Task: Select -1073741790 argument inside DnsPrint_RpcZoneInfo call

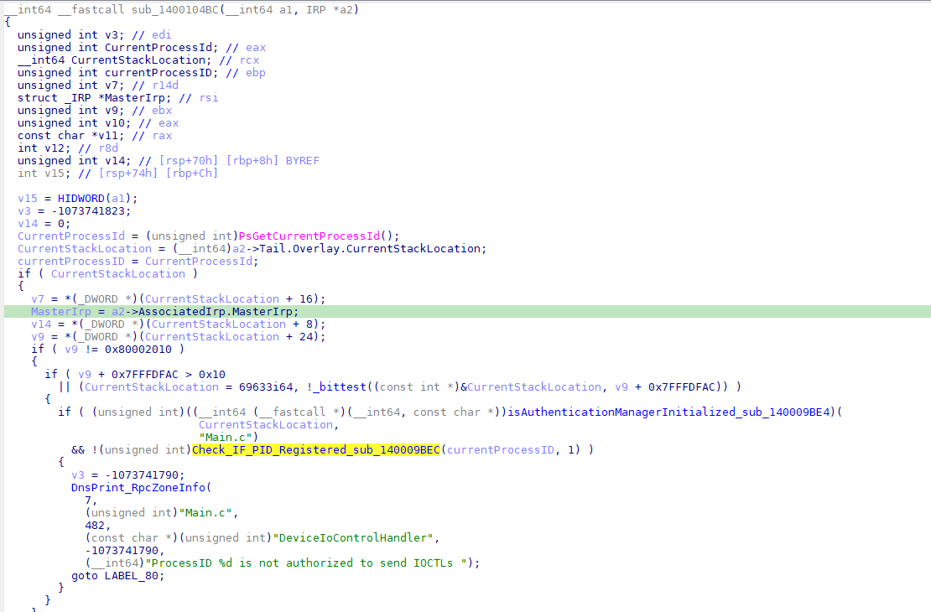Action: tap(122, 550)
